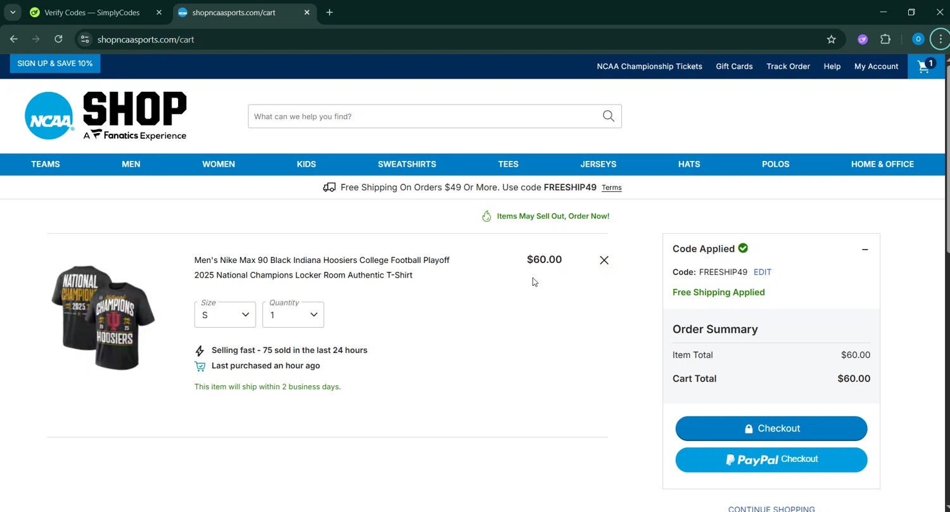Edit the FREESHIP49 promo code
950x512 pixels.
click(x=763, y=272)
